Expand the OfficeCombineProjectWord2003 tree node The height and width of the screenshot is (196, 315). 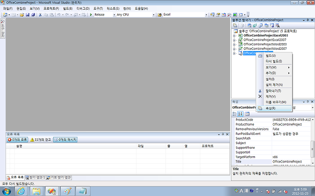pos(234,45)
